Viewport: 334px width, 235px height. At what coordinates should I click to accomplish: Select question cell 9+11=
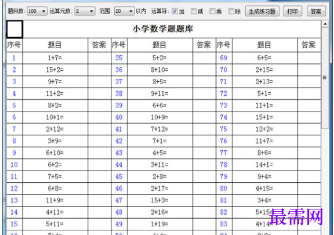(x=160, y=93)
